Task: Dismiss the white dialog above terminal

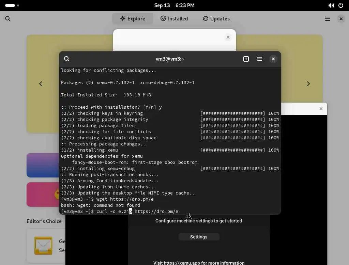Action: click(228, 37)
